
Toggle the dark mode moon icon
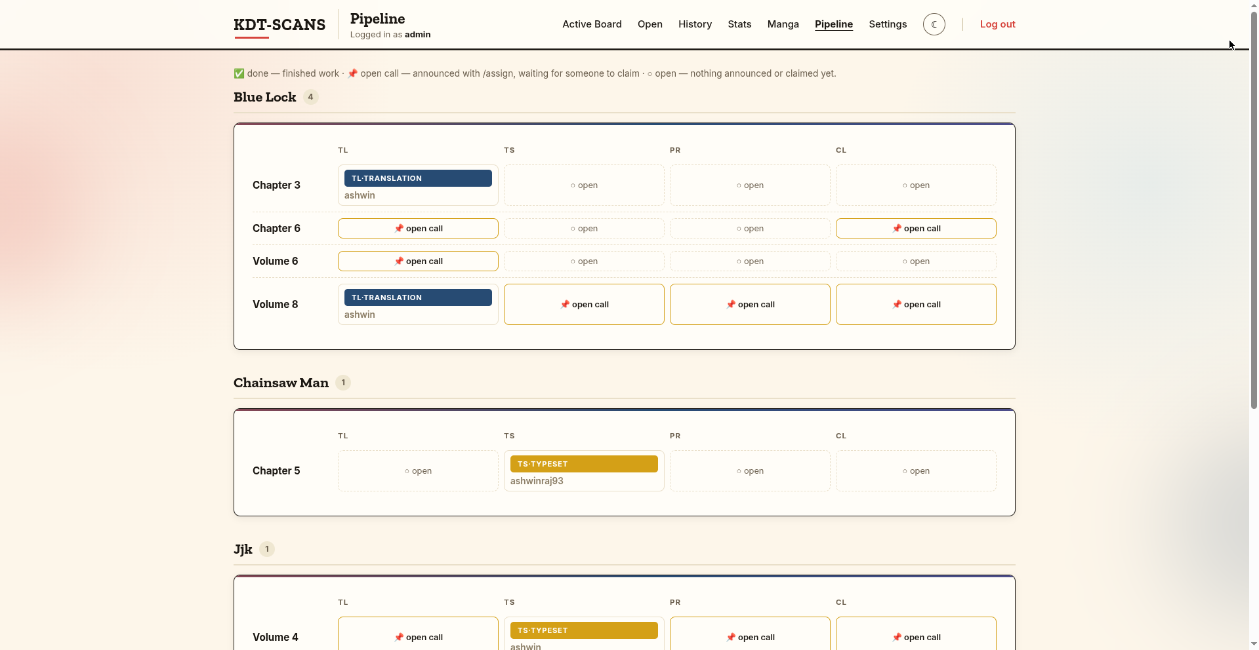934,24
